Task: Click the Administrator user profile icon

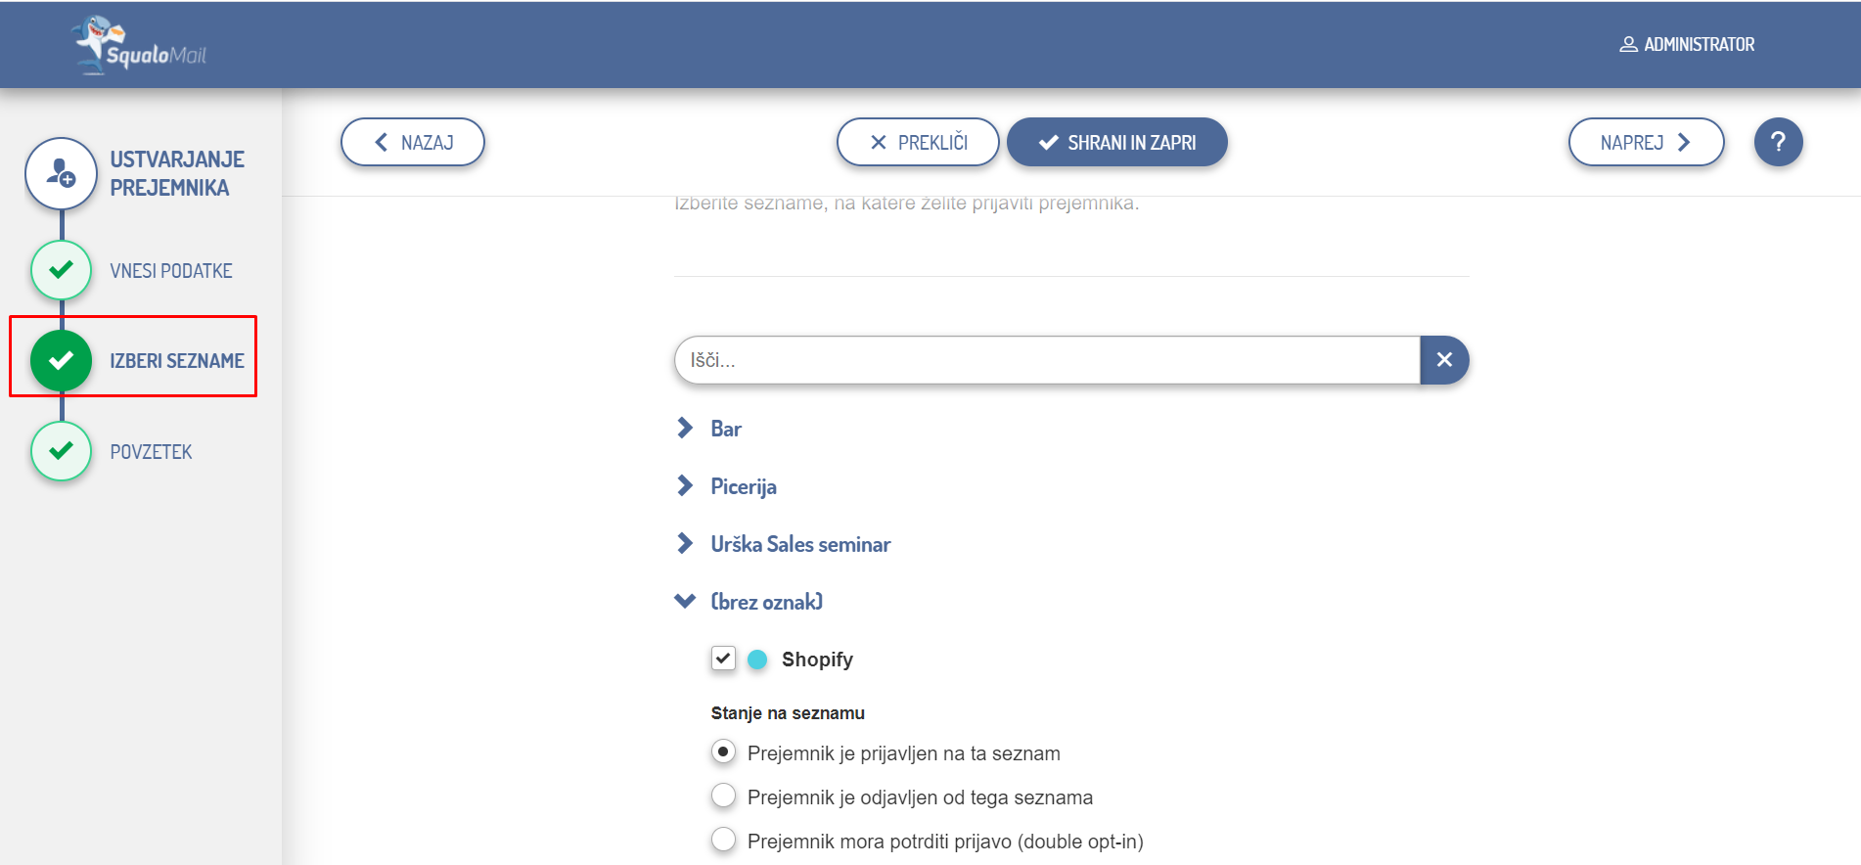Action: [x=1628, y=45]
